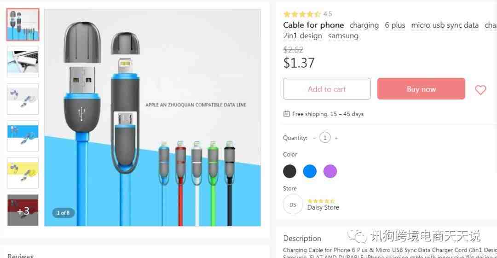Viewport: 497px width, 258px height.
Task: Select the black color option
Action: [289, 171]
